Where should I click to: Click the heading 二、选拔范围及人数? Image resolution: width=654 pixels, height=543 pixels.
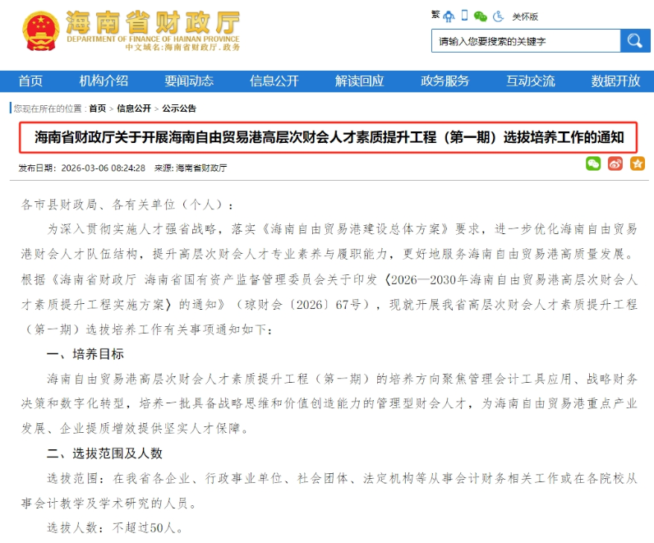(x=104, y=453)
